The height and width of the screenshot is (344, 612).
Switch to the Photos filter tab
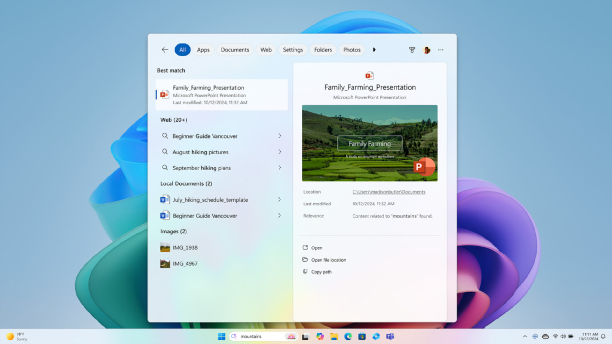[x=352, y=50]
